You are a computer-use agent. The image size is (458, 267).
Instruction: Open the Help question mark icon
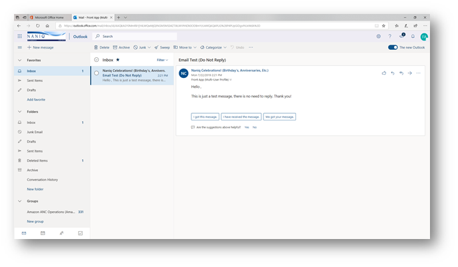[390, 36]
